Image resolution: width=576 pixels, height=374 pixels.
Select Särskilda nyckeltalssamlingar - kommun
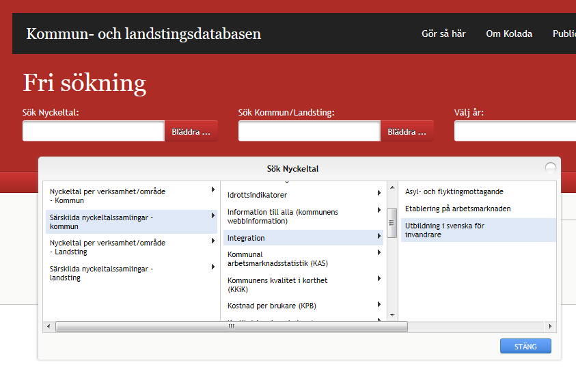131,222
